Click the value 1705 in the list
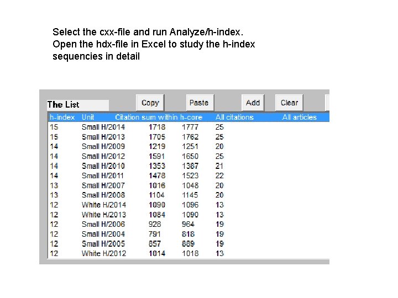 [157, 137]
